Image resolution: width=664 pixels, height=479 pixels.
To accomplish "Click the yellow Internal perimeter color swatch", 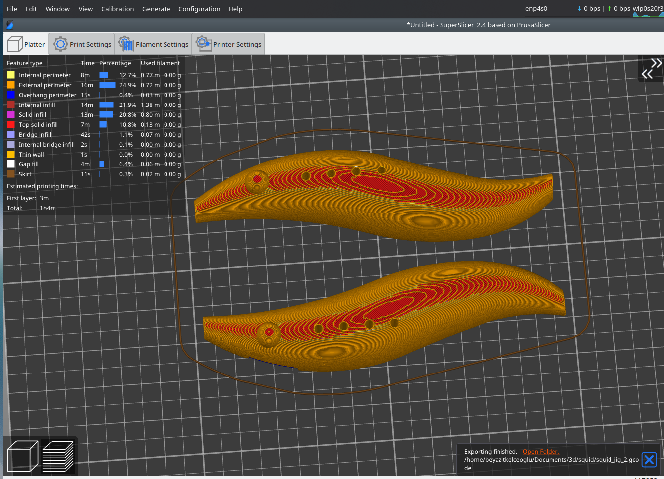I will click(x=10, y=75).
